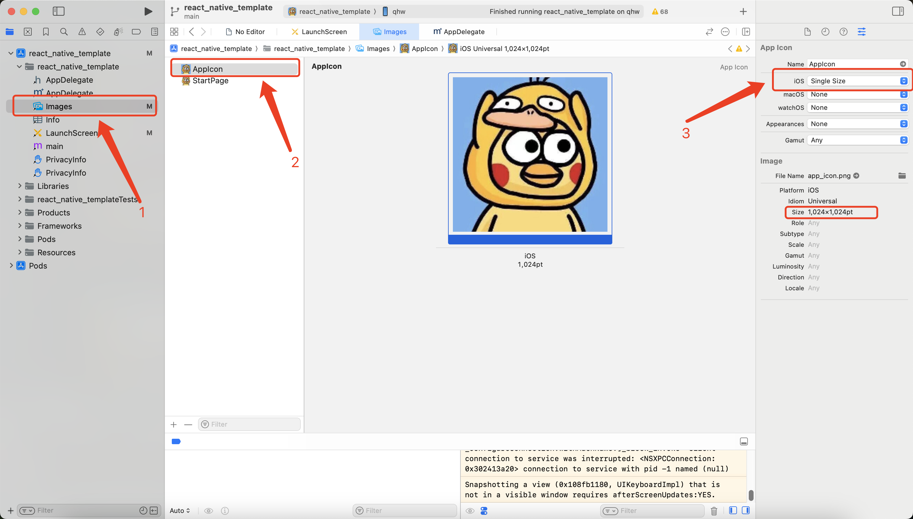913x519 pixels.
Task: Open the Find navigator search icon
Action: click(64, 31)
